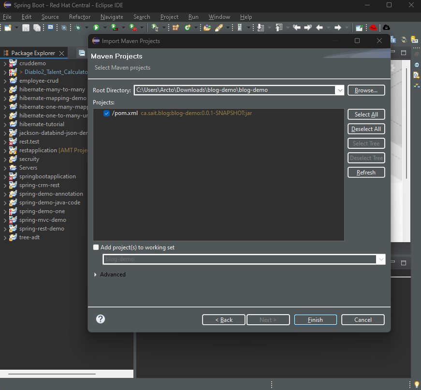
Task: Expand the employee-crud project node
Action: click(5, 81)
